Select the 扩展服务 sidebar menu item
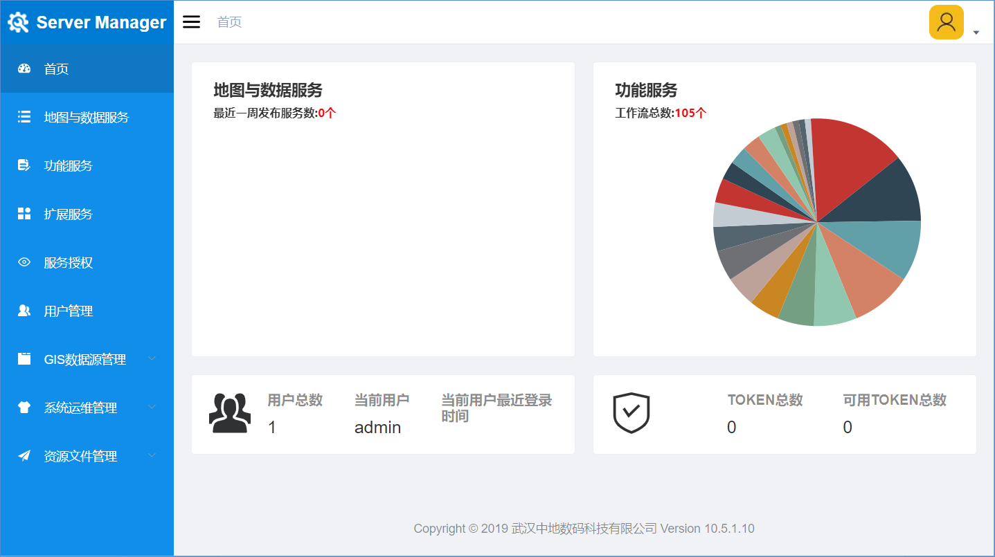This screenshot has height=557, width=995. pos(87,214)
